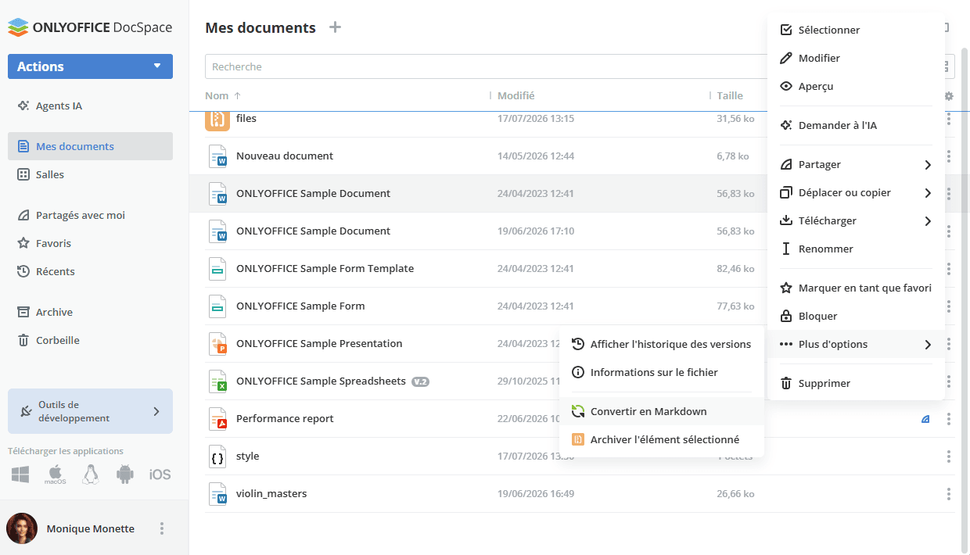Viewport: 970px width, 555px height.
Task: Click the Nouveau document file icon
Action: (217, 156)
